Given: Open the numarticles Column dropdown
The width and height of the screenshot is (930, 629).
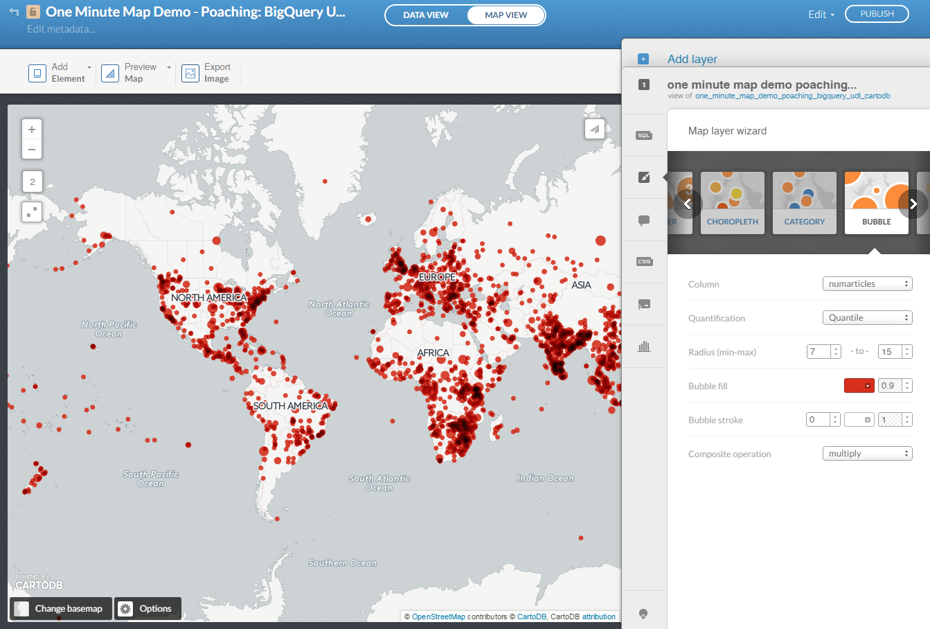Looking at the screenshot, I should (x=867, y=283).
